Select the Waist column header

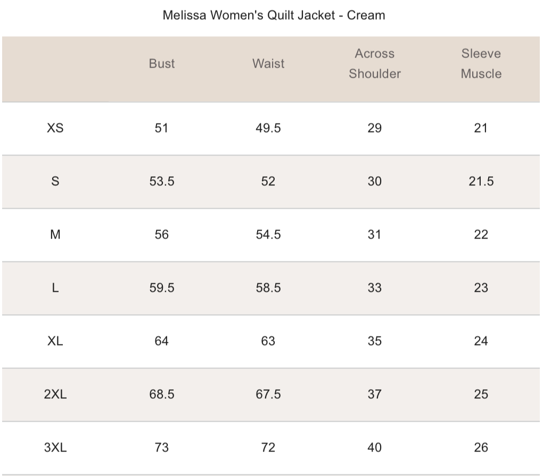(x=268, y=64)
